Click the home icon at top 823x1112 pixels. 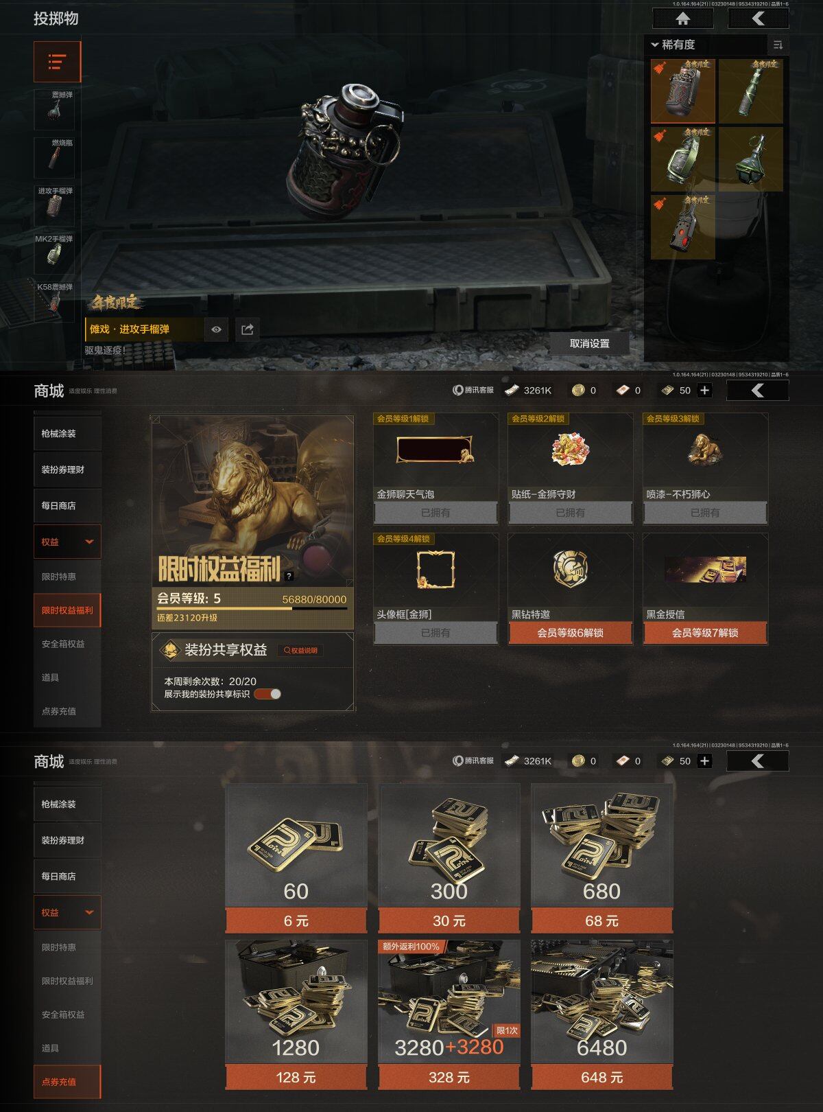pos(682,19)
